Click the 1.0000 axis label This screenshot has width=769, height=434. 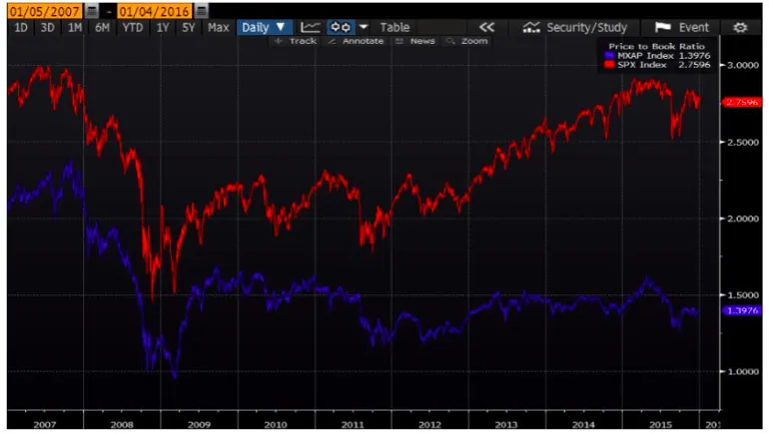(742, 372)
